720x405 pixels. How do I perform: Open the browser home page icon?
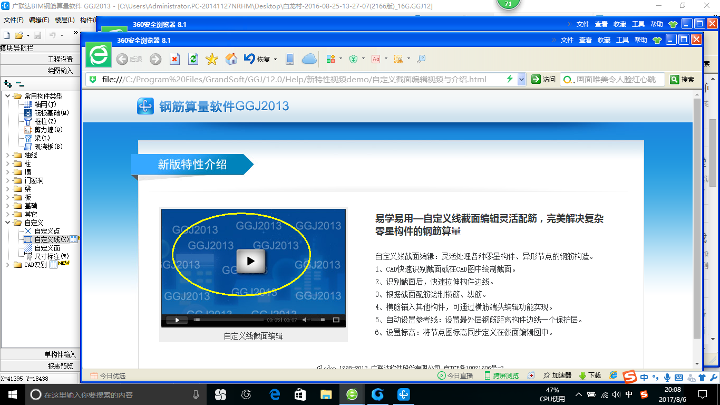tap(231, 59)
